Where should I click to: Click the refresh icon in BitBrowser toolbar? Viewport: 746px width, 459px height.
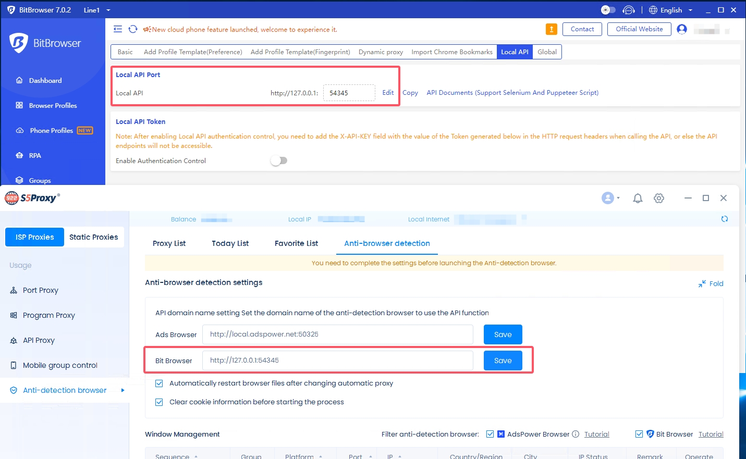(x=133, y=29)
